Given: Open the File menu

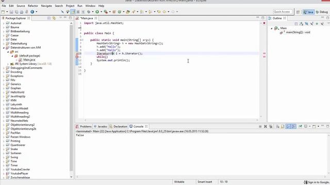Looking at the screenshot, I should [x=4, y=6].
